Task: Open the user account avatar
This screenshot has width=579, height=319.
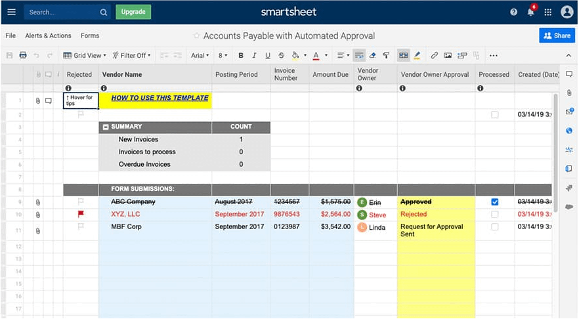Action: pyautogui.click(x=567, y=12)
